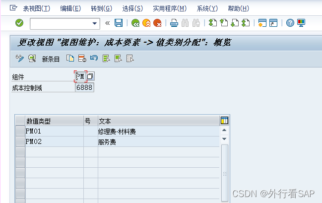
Task: Open the Help question mark icon
Action: click(290, 23)
